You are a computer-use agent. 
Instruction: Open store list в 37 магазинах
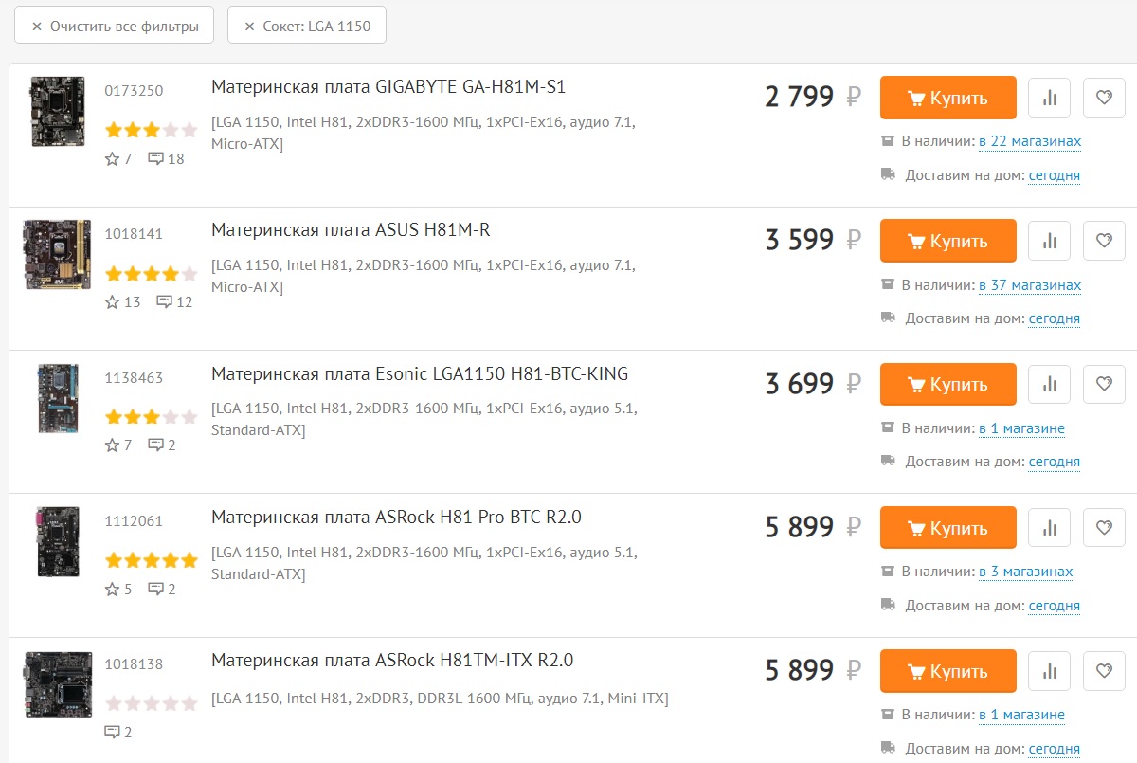click(x=1030, y=285)
